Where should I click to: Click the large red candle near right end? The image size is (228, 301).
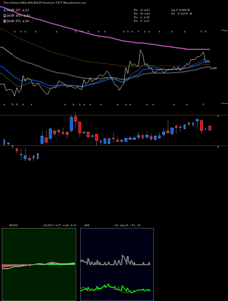coord(202,126)
